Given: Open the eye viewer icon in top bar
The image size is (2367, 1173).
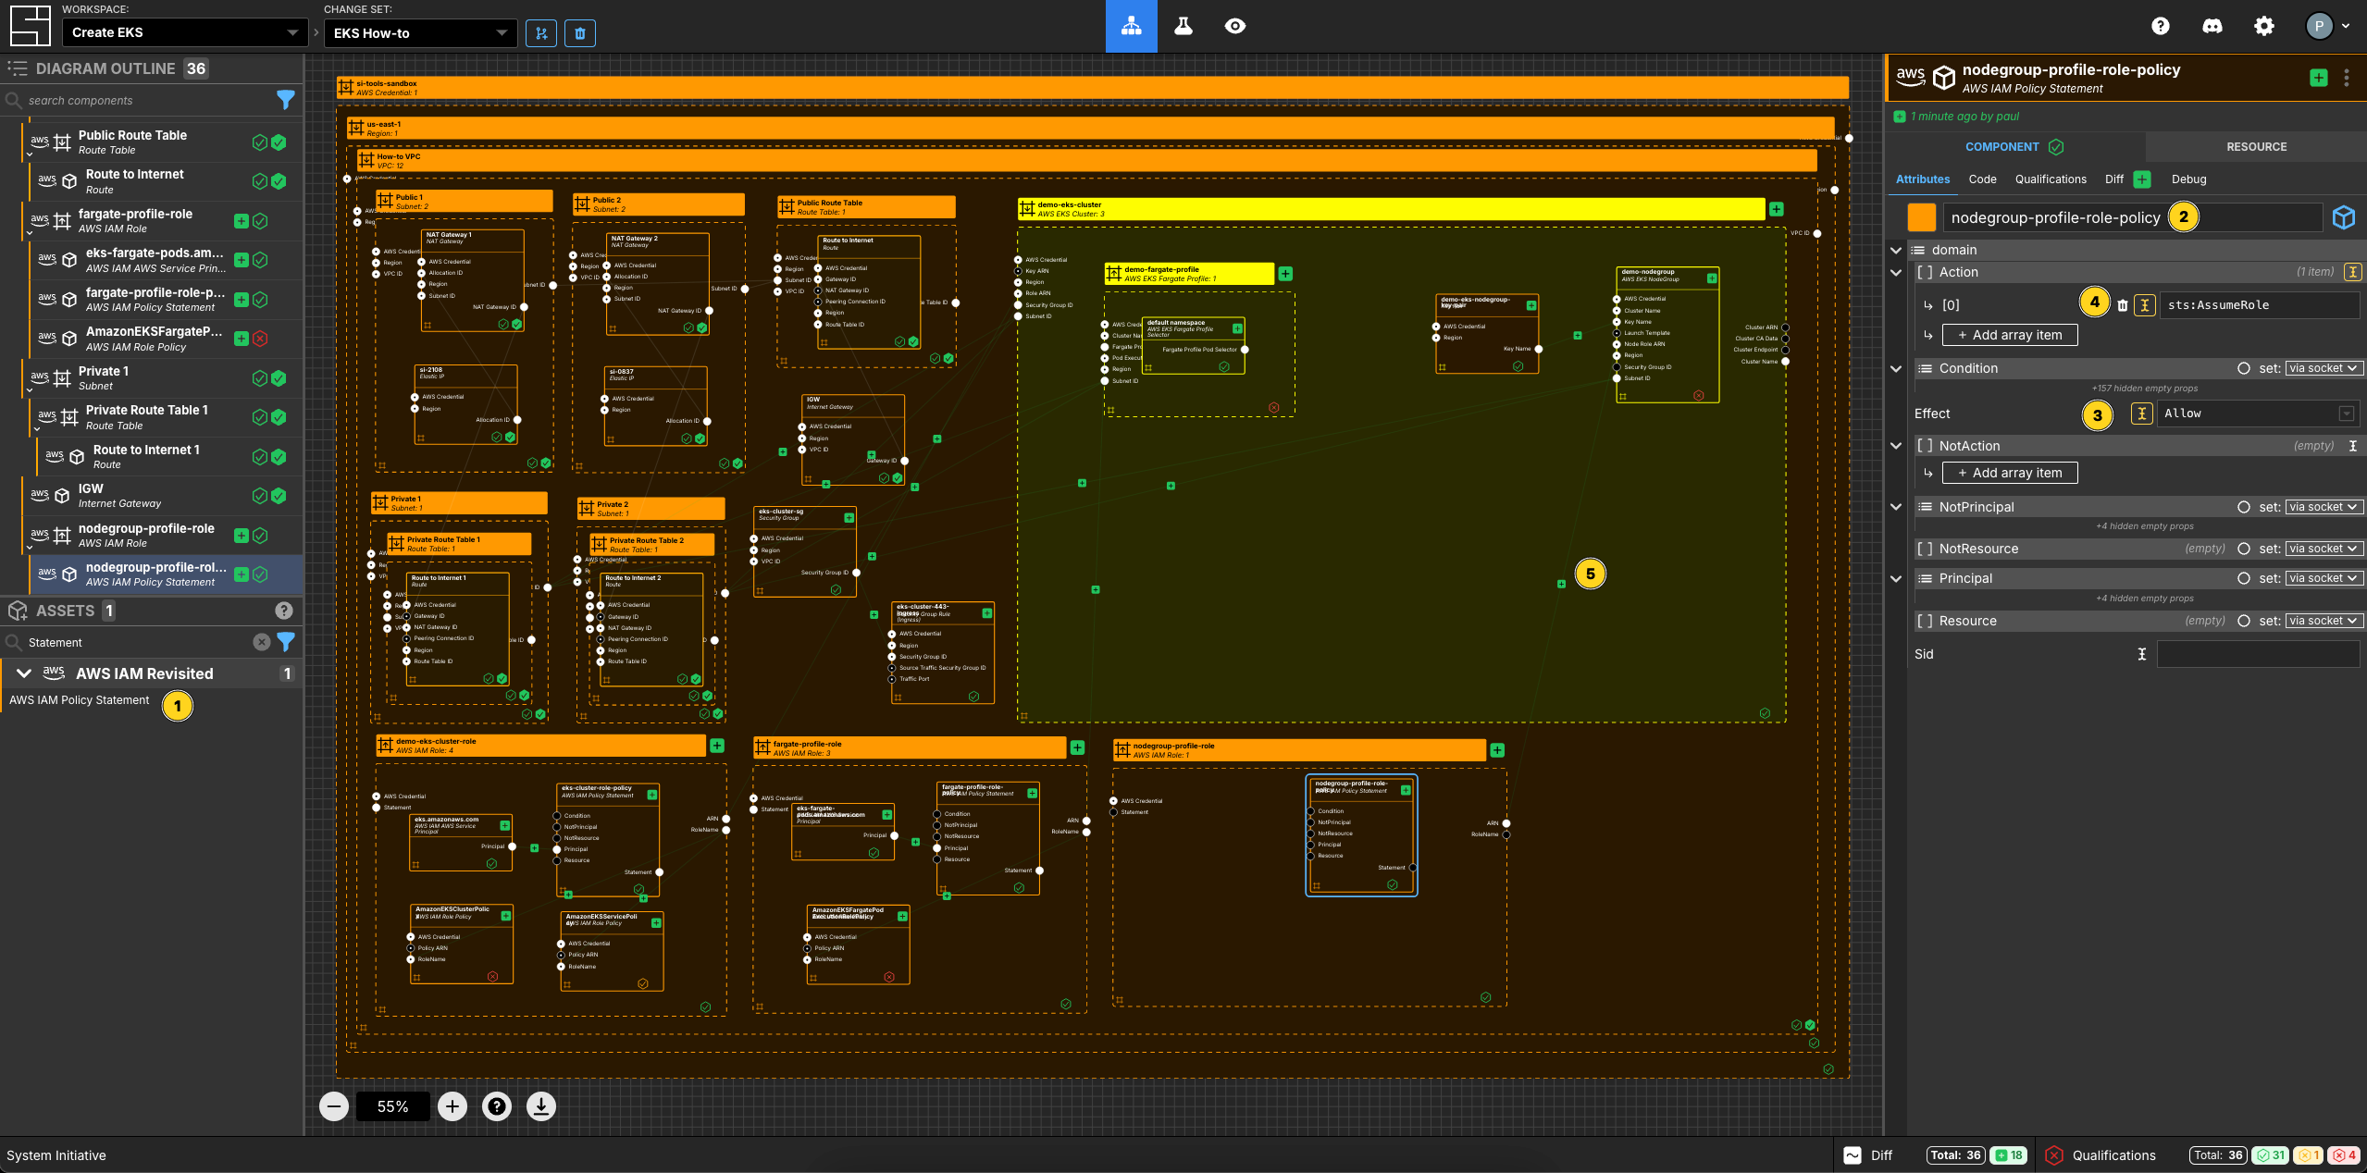Looking at the screenshot, I should [1234, 26].
